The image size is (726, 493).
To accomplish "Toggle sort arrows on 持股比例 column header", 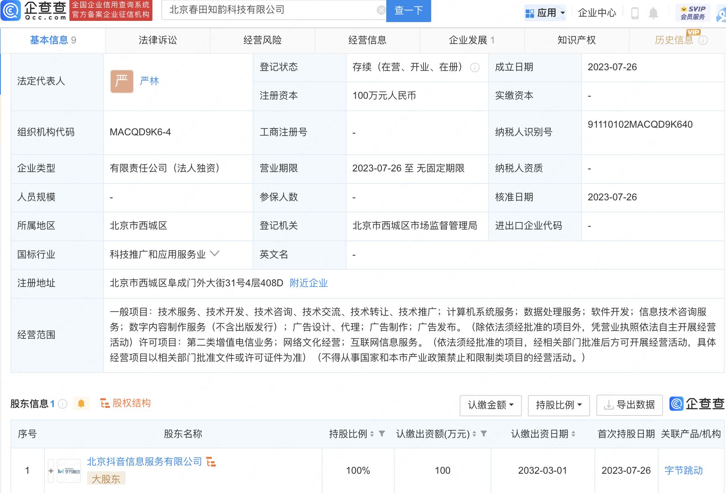I will click(x=372, y=434).
